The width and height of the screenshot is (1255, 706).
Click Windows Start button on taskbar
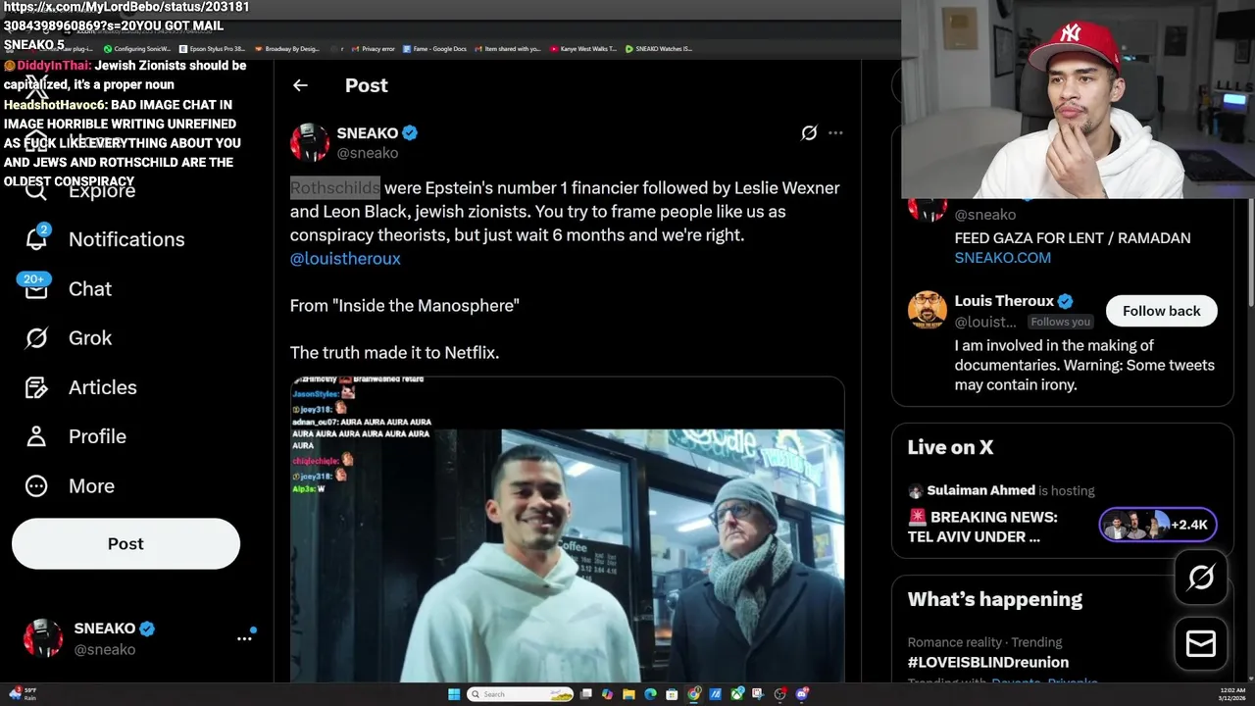click(x=454, y=694)
